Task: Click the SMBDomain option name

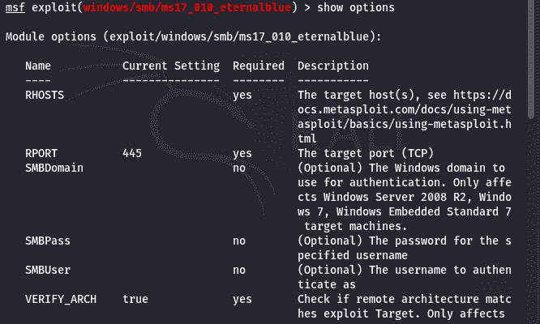Action: point(54,168)
